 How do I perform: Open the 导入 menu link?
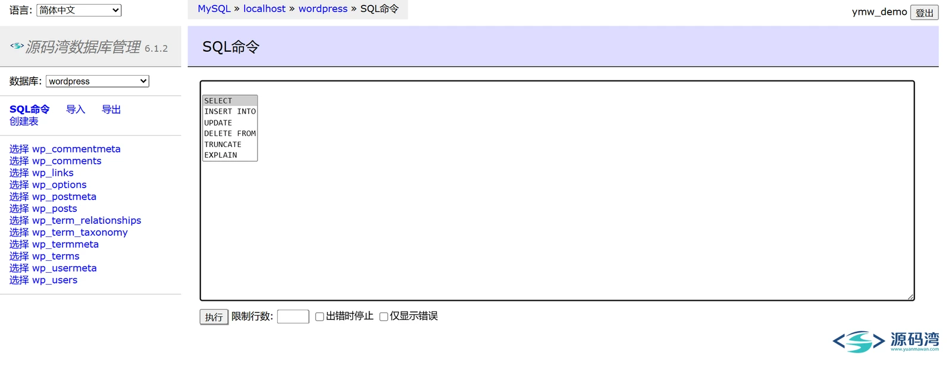tap(76, 109)
